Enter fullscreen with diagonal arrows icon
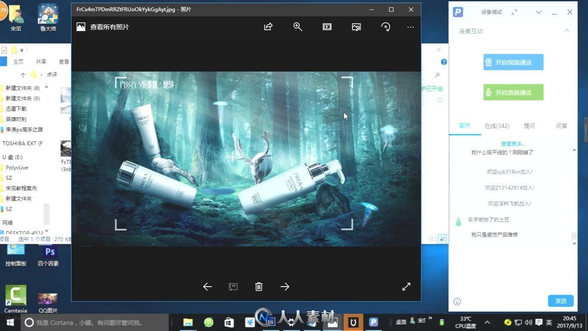Screen dimensions: 588x331 (x=406, y=287)
